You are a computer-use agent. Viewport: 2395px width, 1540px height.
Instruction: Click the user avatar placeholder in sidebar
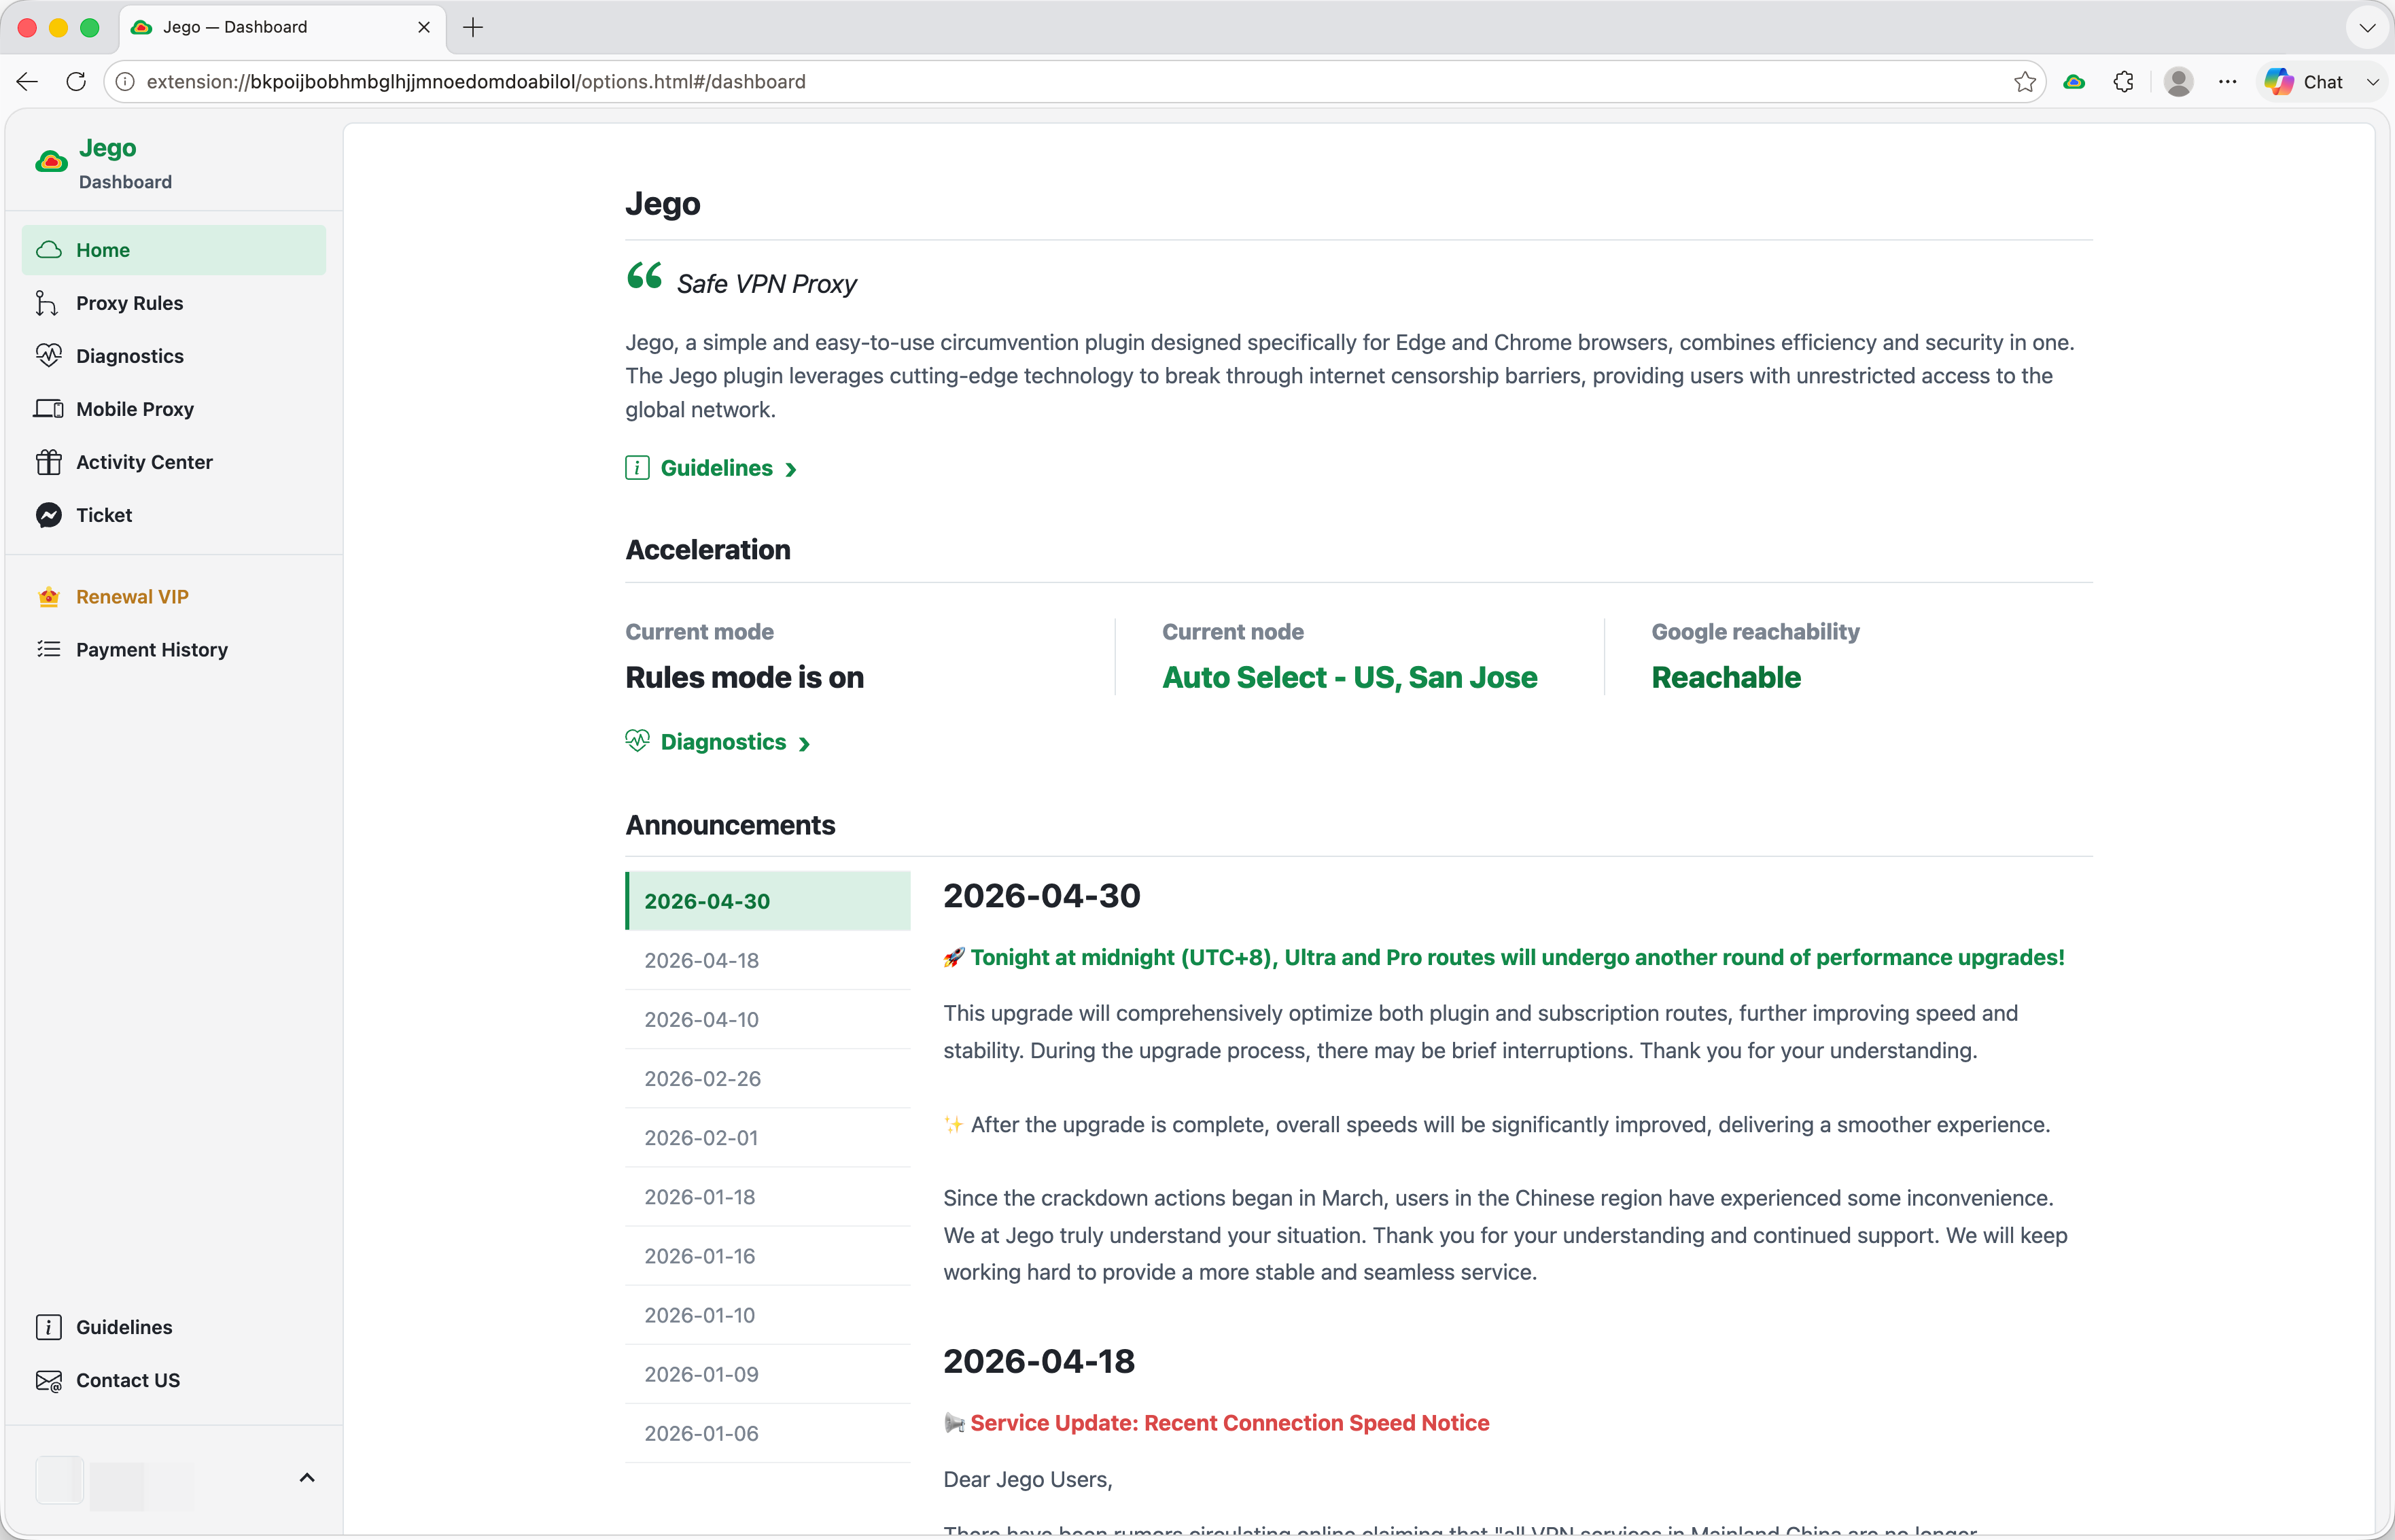pyautogui.click(x=59, y=1480)
